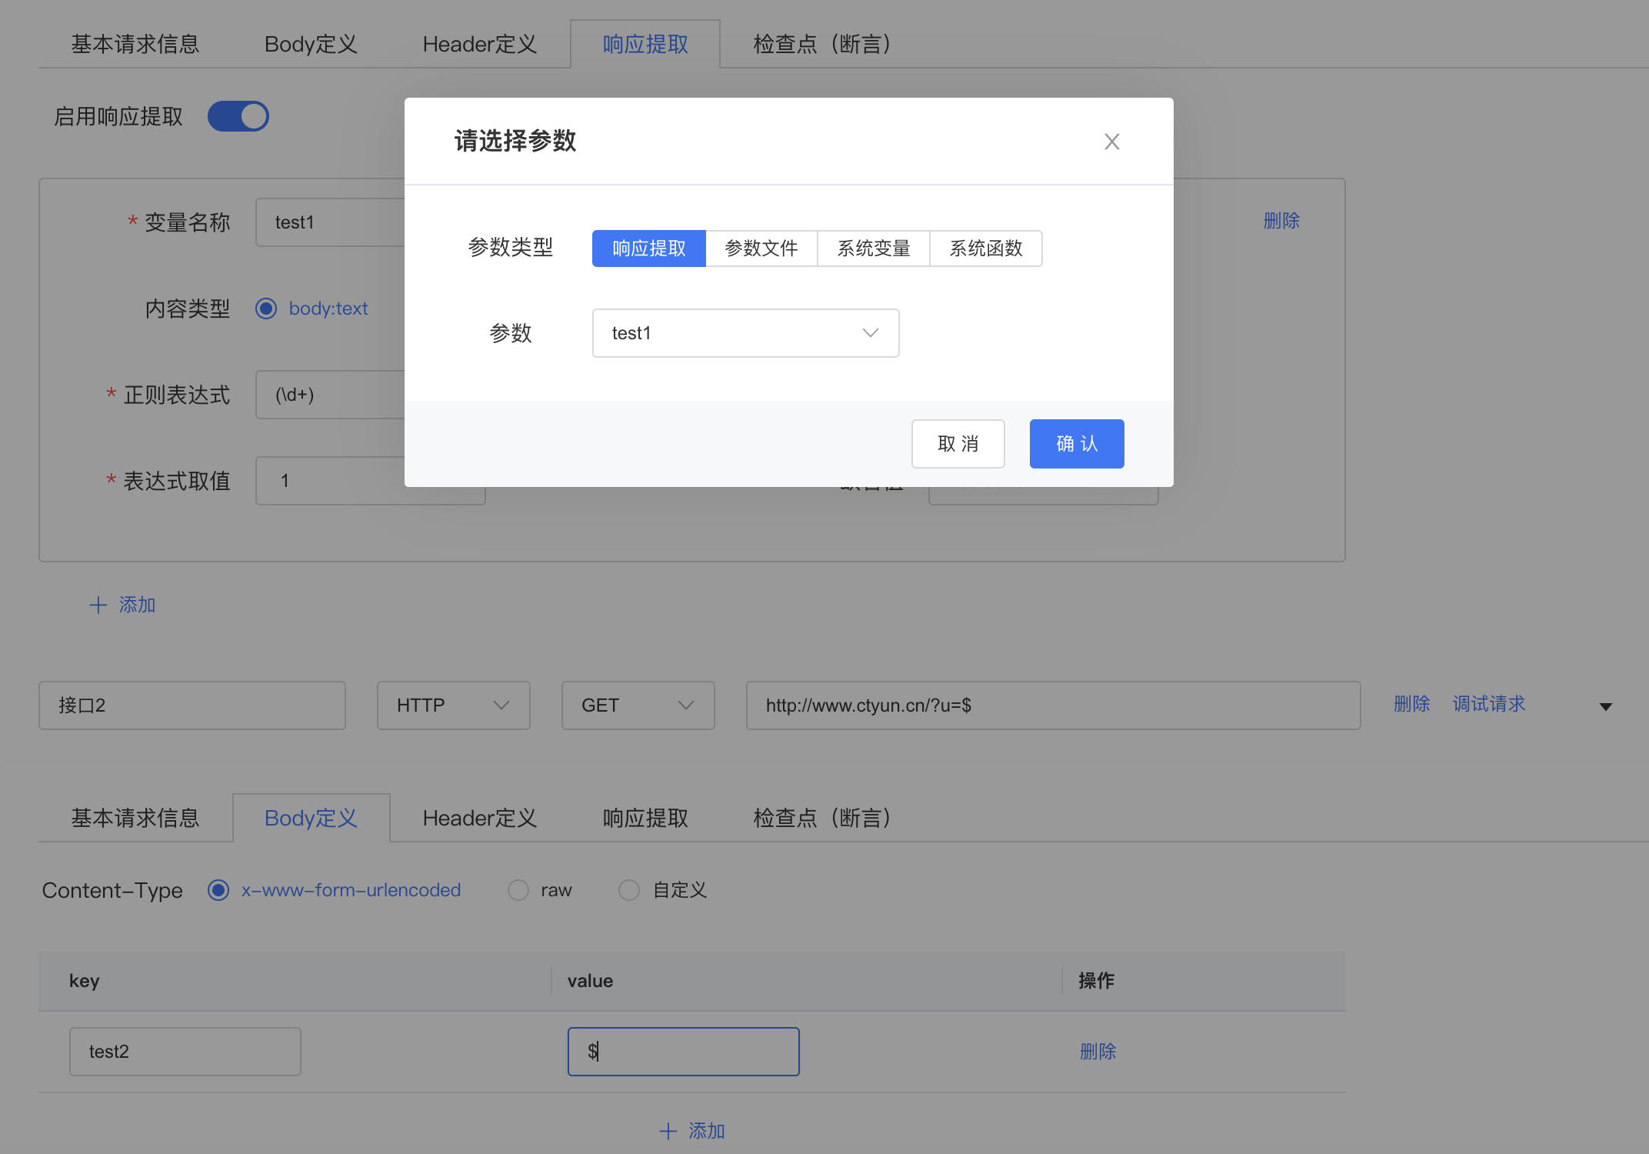This screenshot has height=1154, width=1649.
Task: Click the 调试请求 link
Action: (1488, 704)
